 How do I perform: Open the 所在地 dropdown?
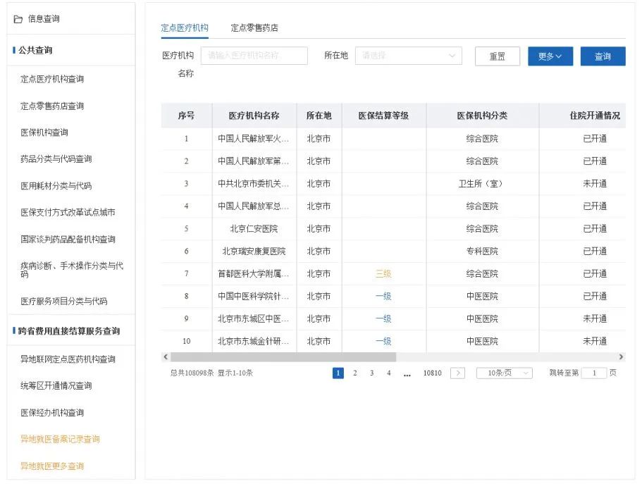tap(409, 56)
